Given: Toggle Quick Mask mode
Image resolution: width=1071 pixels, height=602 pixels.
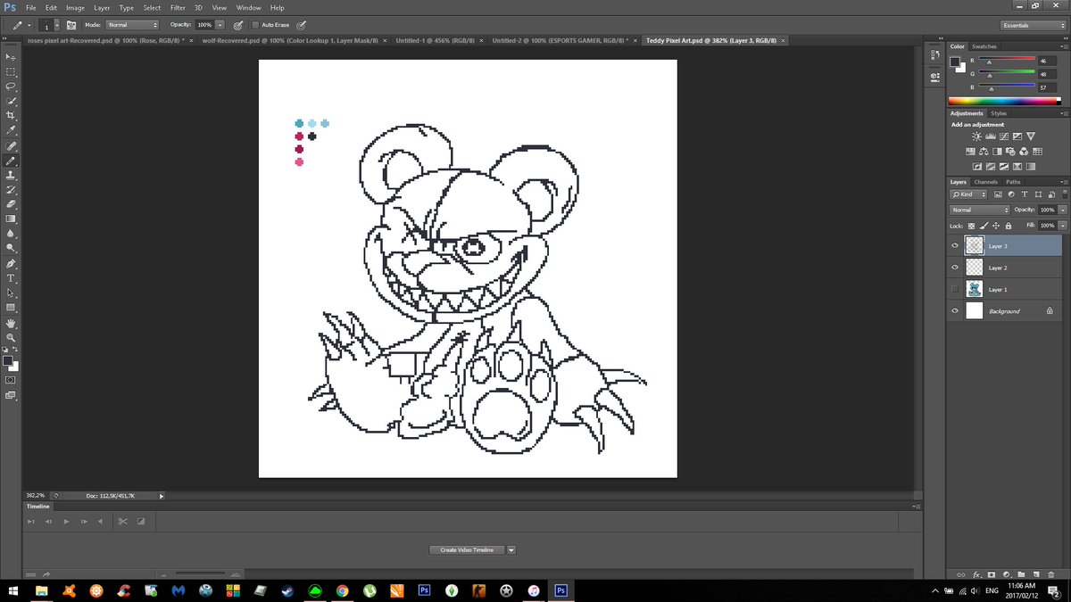Looking at the screenshot, I should pos(12,380).
